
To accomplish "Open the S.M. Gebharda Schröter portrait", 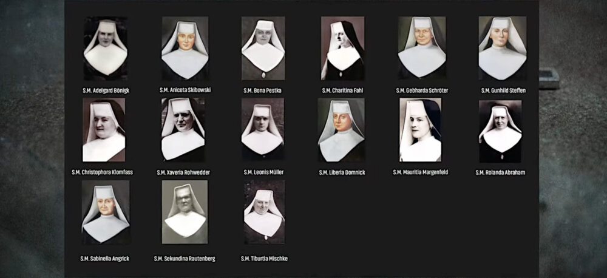I will pos(421,49).
